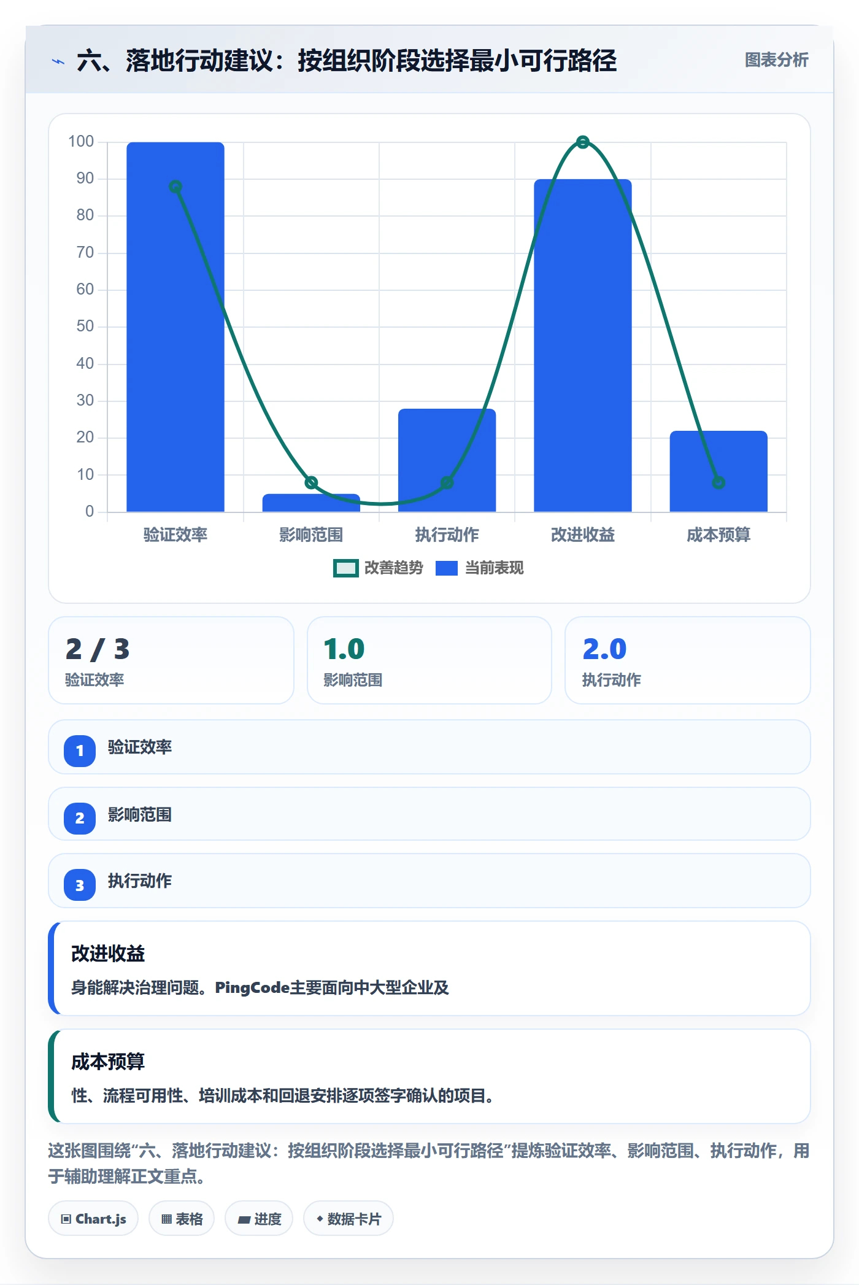Screen dimensions: 859x1285
Task: Click the number 3 badge for 执行动作
Action: tap(80, 885)
